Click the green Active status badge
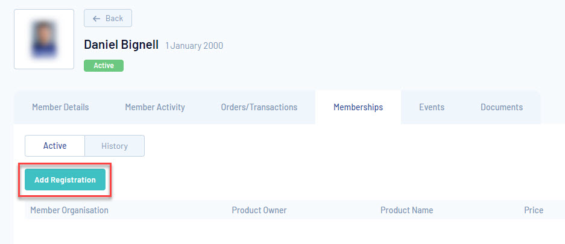 pos(104,66)
